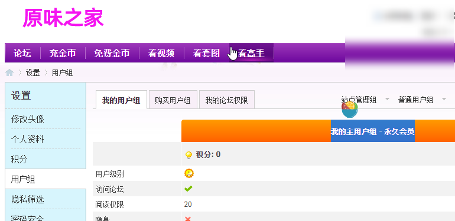Click the 积分: 0 text
Viewport: 455px width, 221px height.
(x=208, y=154)
